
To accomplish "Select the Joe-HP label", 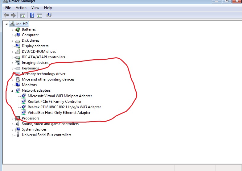I will pyautogui.click(x=22, y=24).
